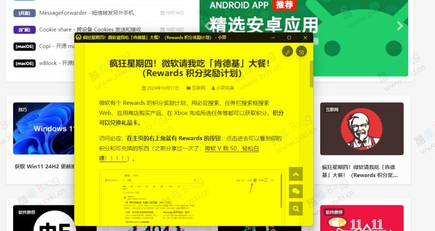Image resolution: width=435 pixels, height=231 pixels.
Task: Open the WeChat chat bubble button
Action: tap(296, 191)
